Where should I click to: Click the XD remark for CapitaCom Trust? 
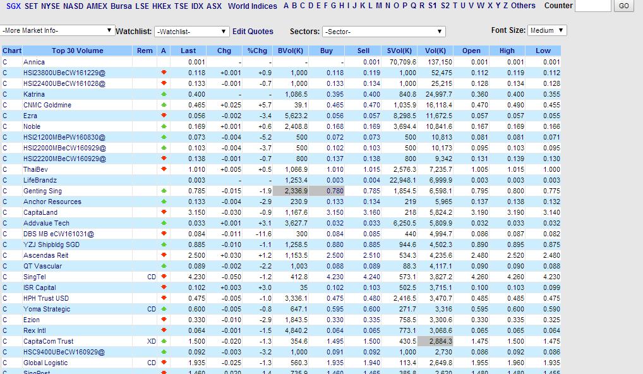click(152, 341)
